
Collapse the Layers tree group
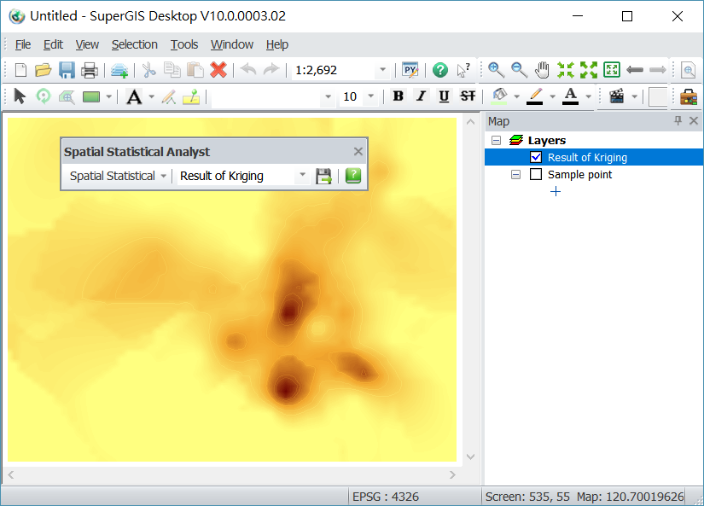point(496,141)
